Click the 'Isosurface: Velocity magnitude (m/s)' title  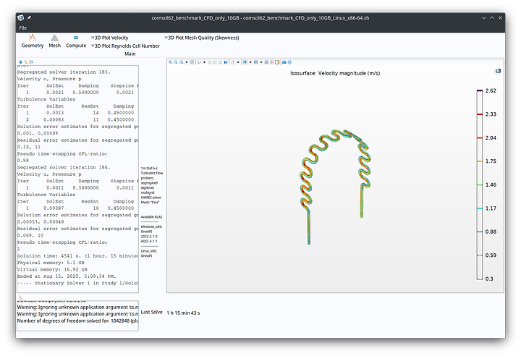pos(335,73)
